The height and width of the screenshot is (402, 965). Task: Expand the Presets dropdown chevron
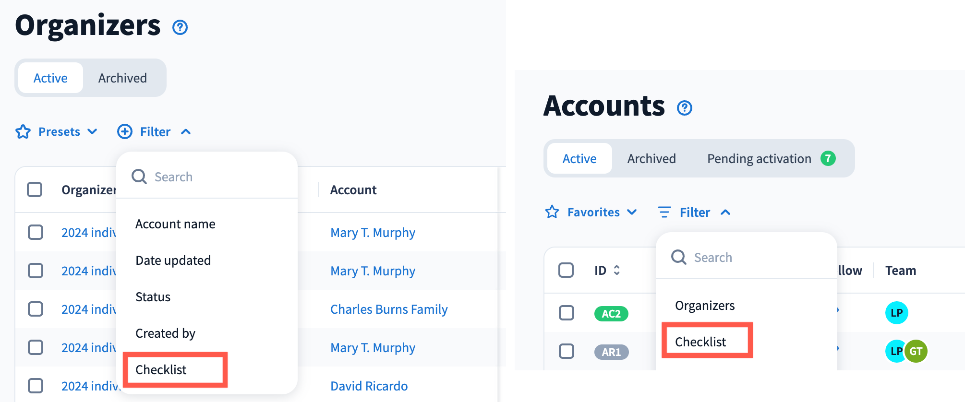(x=93, y=131)
